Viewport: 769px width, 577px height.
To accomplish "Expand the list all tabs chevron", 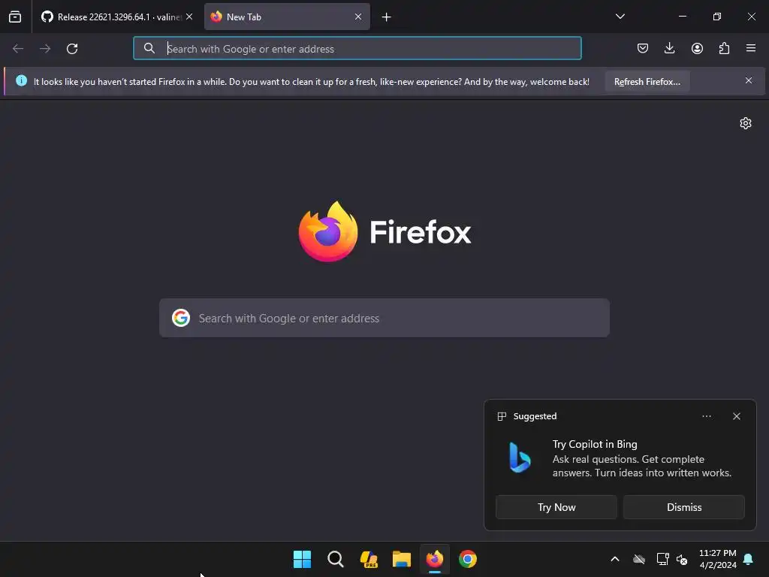I will pos(620,17).
